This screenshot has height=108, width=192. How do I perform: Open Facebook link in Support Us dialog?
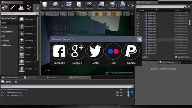click(x=59, y=51)
